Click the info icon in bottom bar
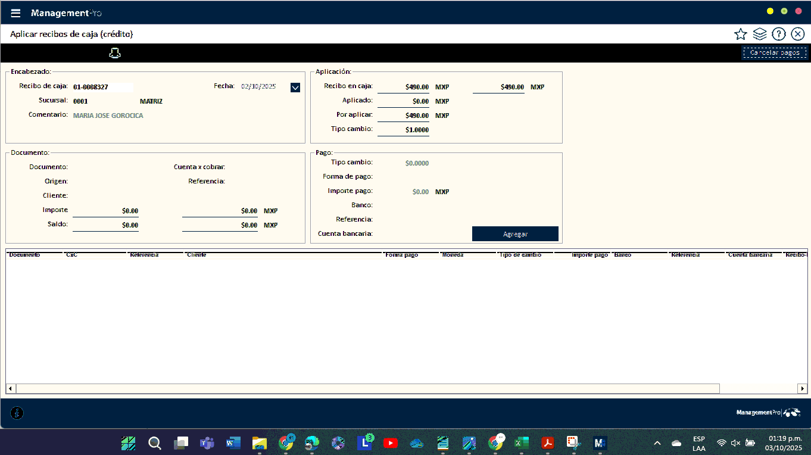 pos(17,413)
